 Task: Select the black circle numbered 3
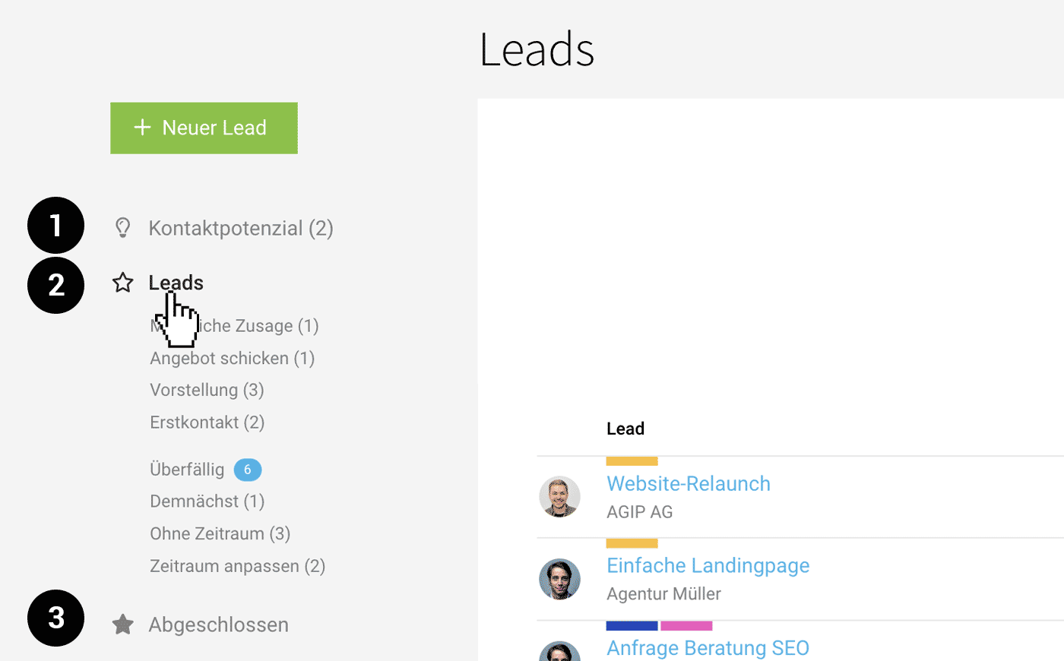coord(55,618)
